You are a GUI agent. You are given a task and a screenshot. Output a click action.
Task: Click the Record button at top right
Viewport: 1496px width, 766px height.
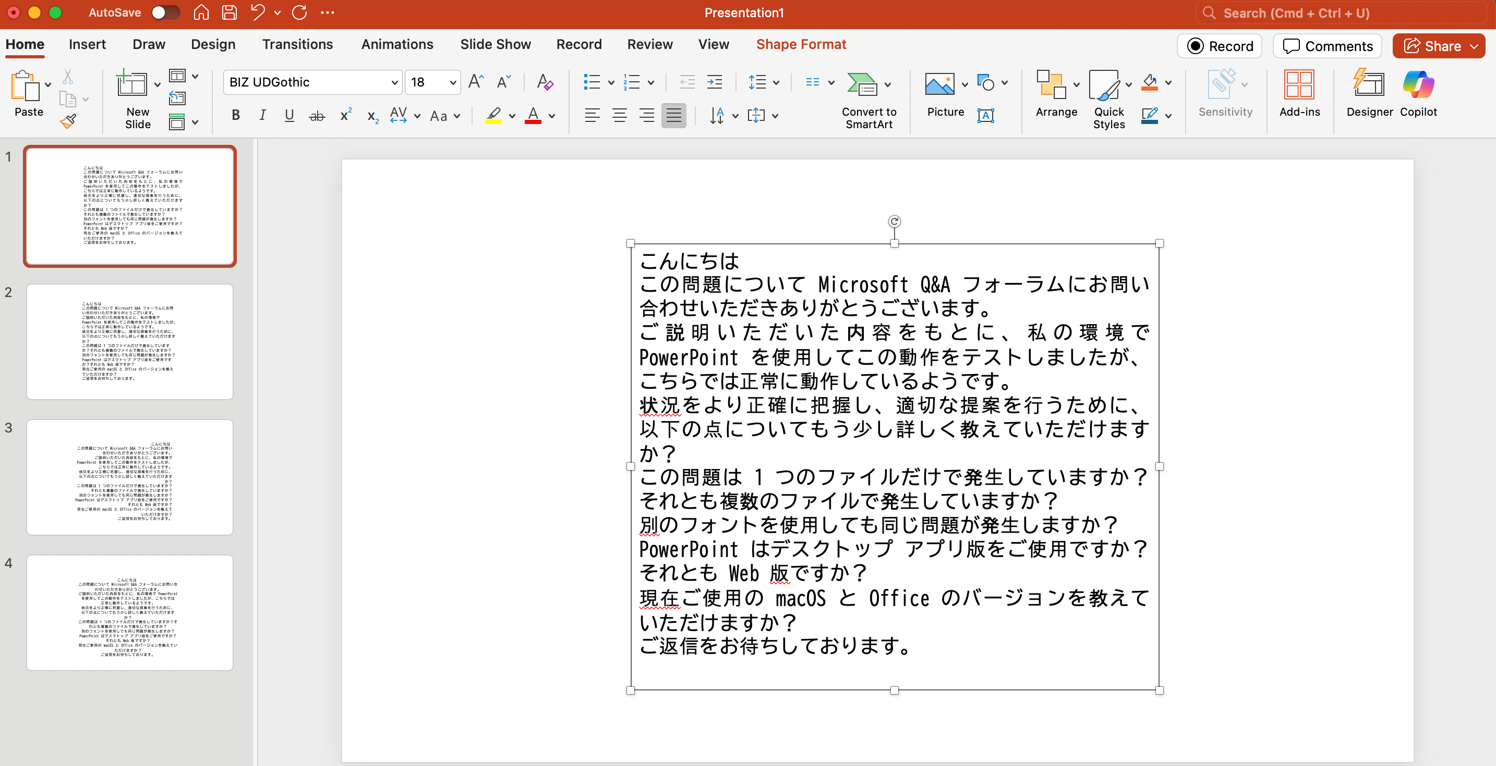1220,46
